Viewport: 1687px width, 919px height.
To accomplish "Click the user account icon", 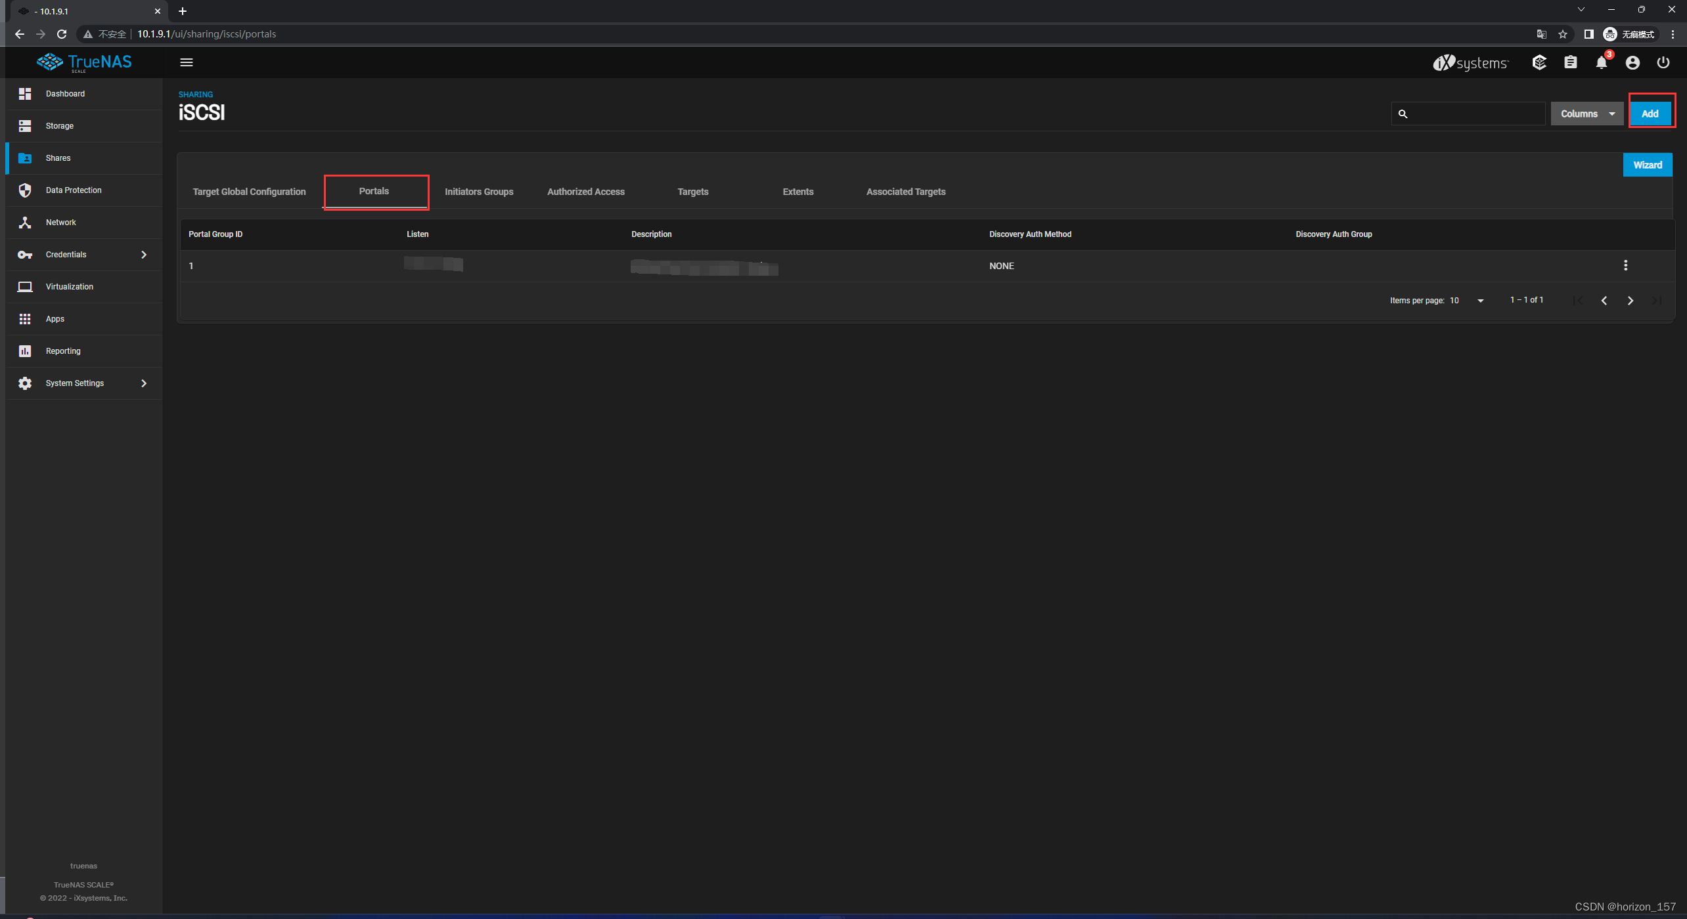I will point(1632,62).
